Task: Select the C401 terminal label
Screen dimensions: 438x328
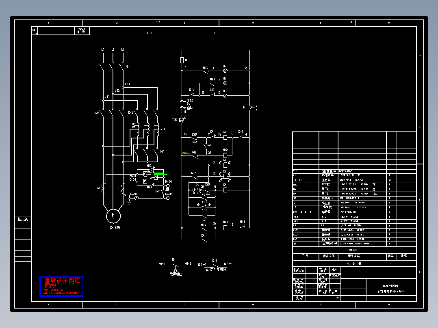Action: (x=133, y=179)
